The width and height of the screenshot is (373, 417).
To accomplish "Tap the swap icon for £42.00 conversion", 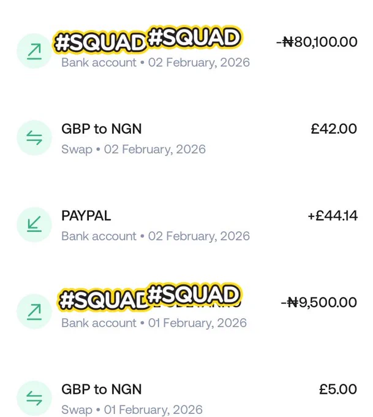I will coord(34,138).
